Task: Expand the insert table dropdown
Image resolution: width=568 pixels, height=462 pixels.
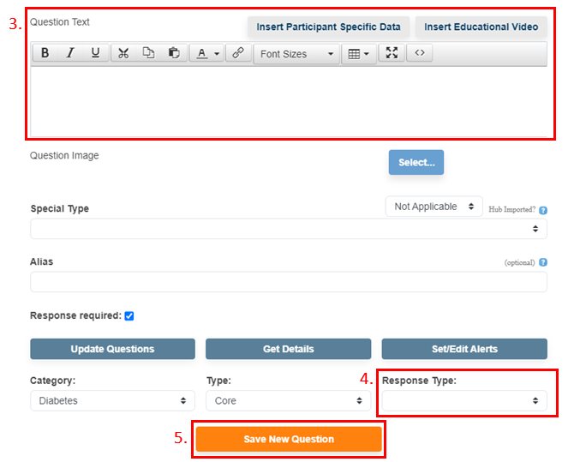Action: pyautogui.click(x=359, y=54)
